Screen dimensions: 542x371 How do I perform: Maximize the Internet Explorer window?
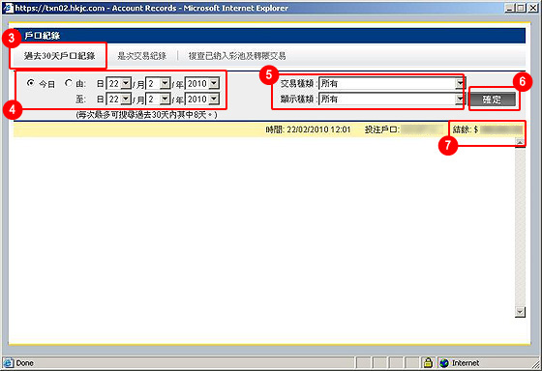pos(521,8)
